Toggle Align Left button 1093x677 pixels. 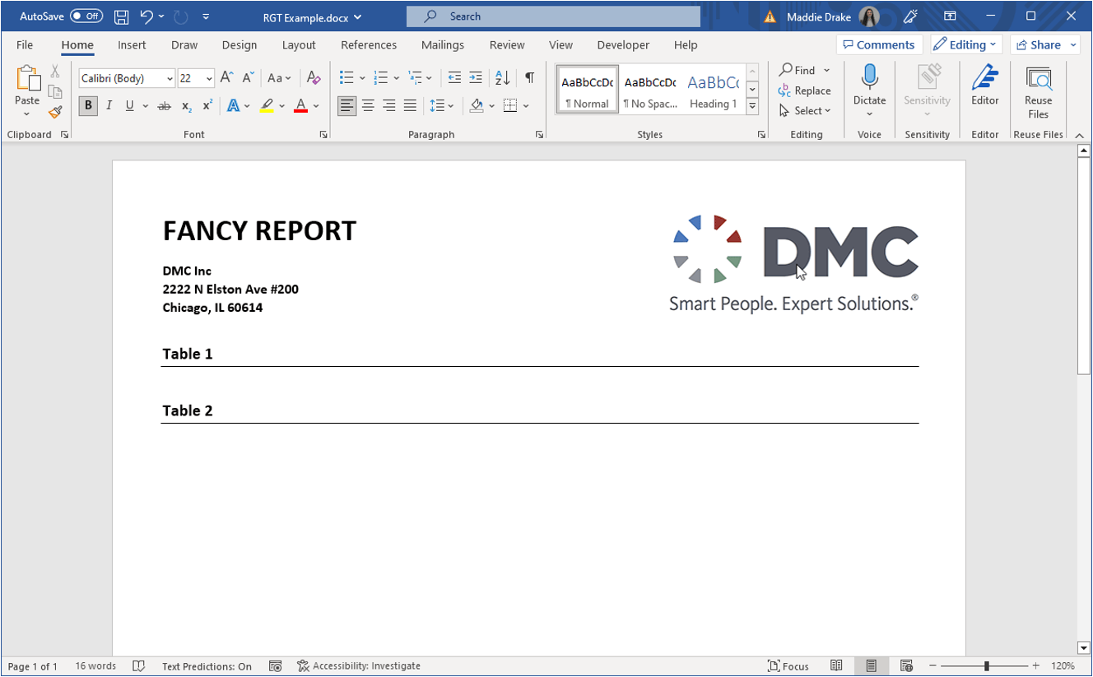(347, 105)
